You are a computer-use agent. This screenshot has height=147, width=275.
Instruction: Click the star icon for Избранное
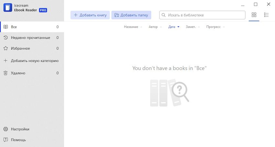[5, 48]
